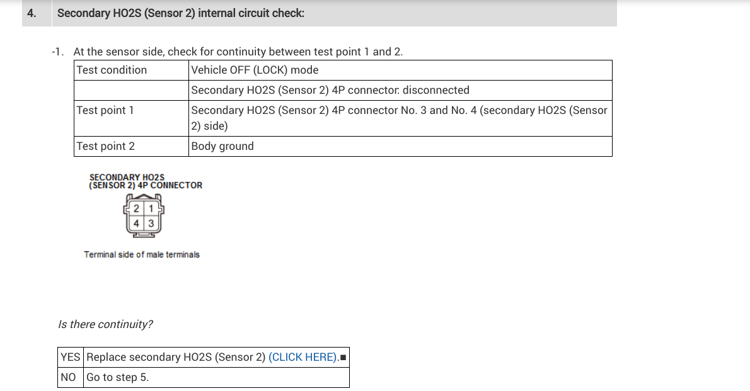
Task: Click the 'Vehicle OFF (LOCK) mode' cell
Action: 255,71
